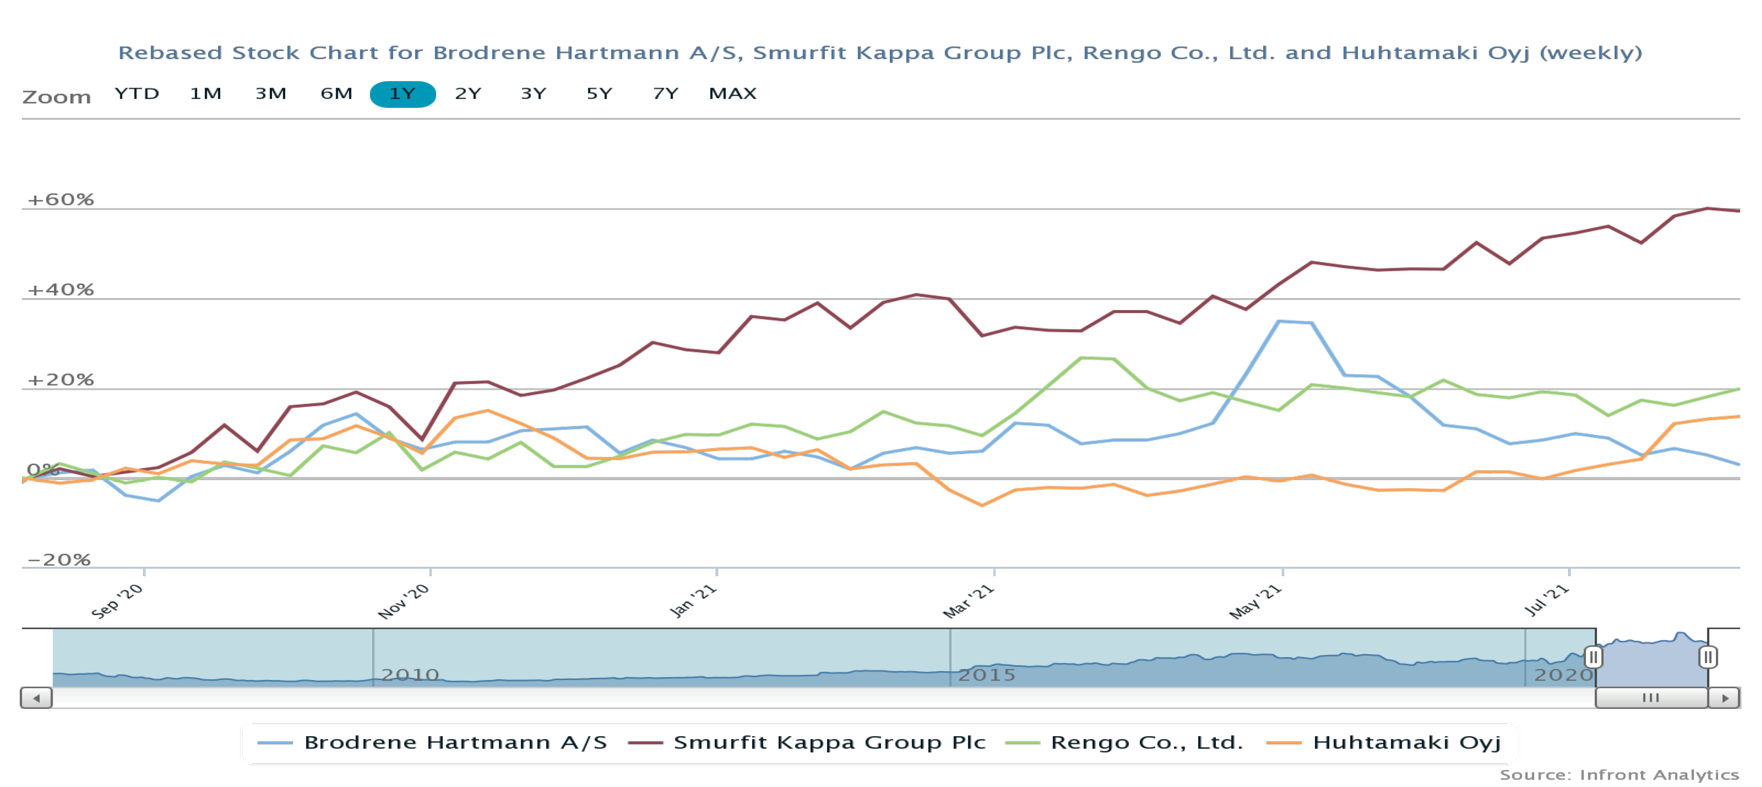Select the 1M zoom range
Image resolution: width=1762 pixels, height=787 pixels.
point(205,94)
